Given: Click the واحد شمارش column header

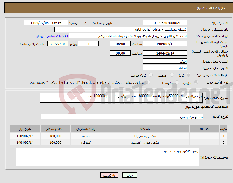Looking at the screenshot, I should coord(86,129).
